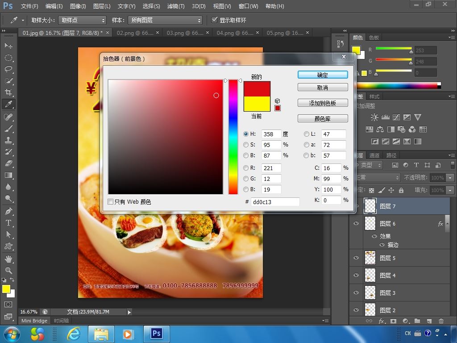
Task: Switch to the 色板 swatches tab
Action: pos(374,38)
